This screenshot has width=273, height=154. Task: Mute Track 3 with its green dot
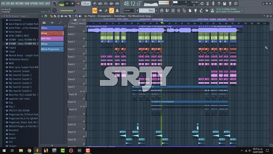tap(84, 46)
